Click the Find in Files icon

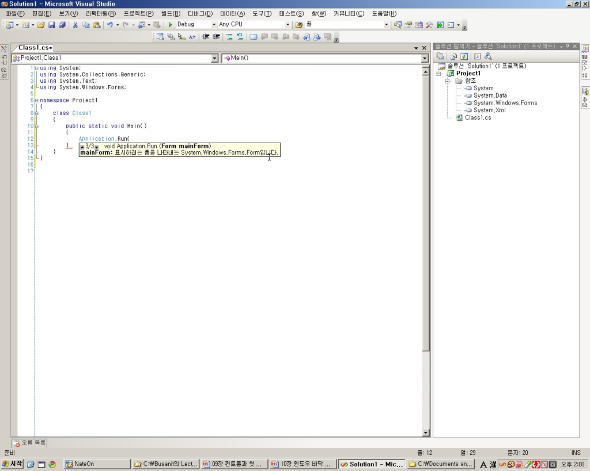click(299, 25)
